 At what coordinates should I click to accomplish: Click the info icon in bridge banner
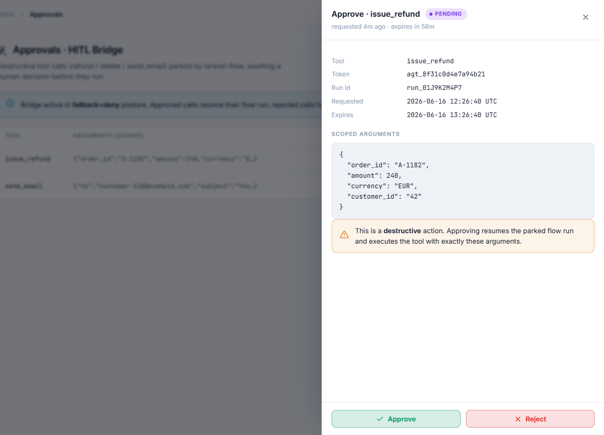10,103
